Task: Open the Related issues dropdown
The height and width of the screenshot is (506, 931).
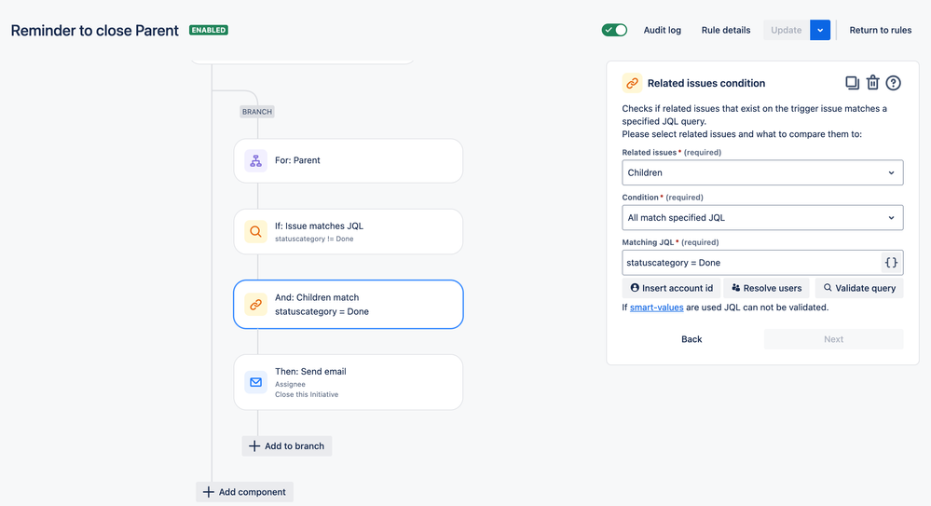Action: (762, 172)
